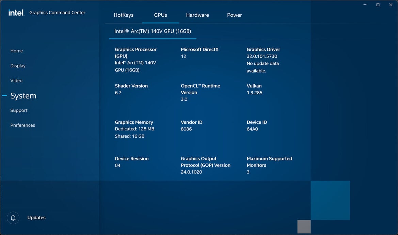Click the DirectX value 12
398x235 pixels.
tap(183, 56)
